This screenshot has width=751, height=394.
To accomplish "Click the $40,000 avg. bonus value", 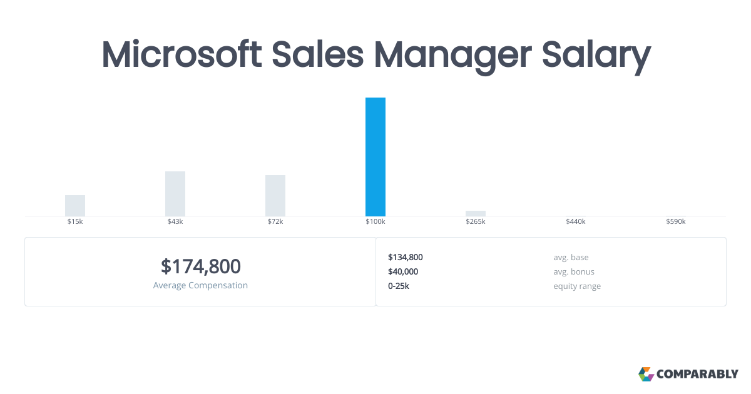I will (403, 271).
